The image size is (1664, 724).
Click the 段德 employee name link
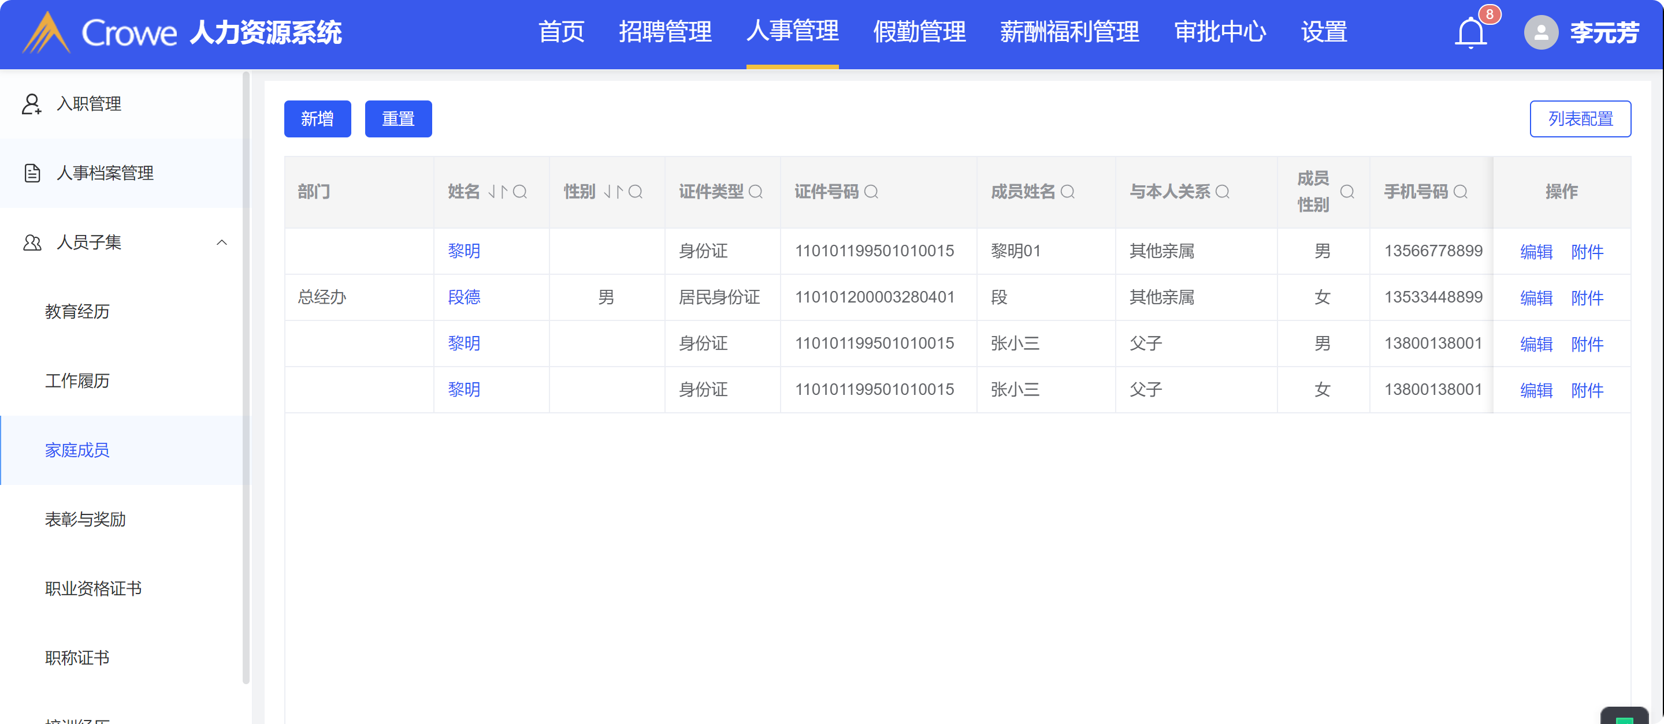[464, 297]
